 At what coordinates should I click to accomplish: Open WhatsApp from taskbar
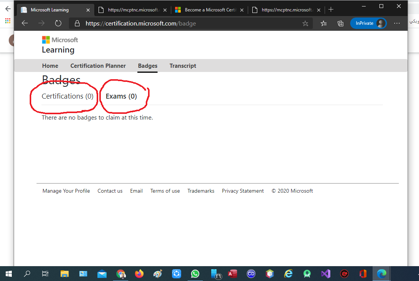point(195,274)
